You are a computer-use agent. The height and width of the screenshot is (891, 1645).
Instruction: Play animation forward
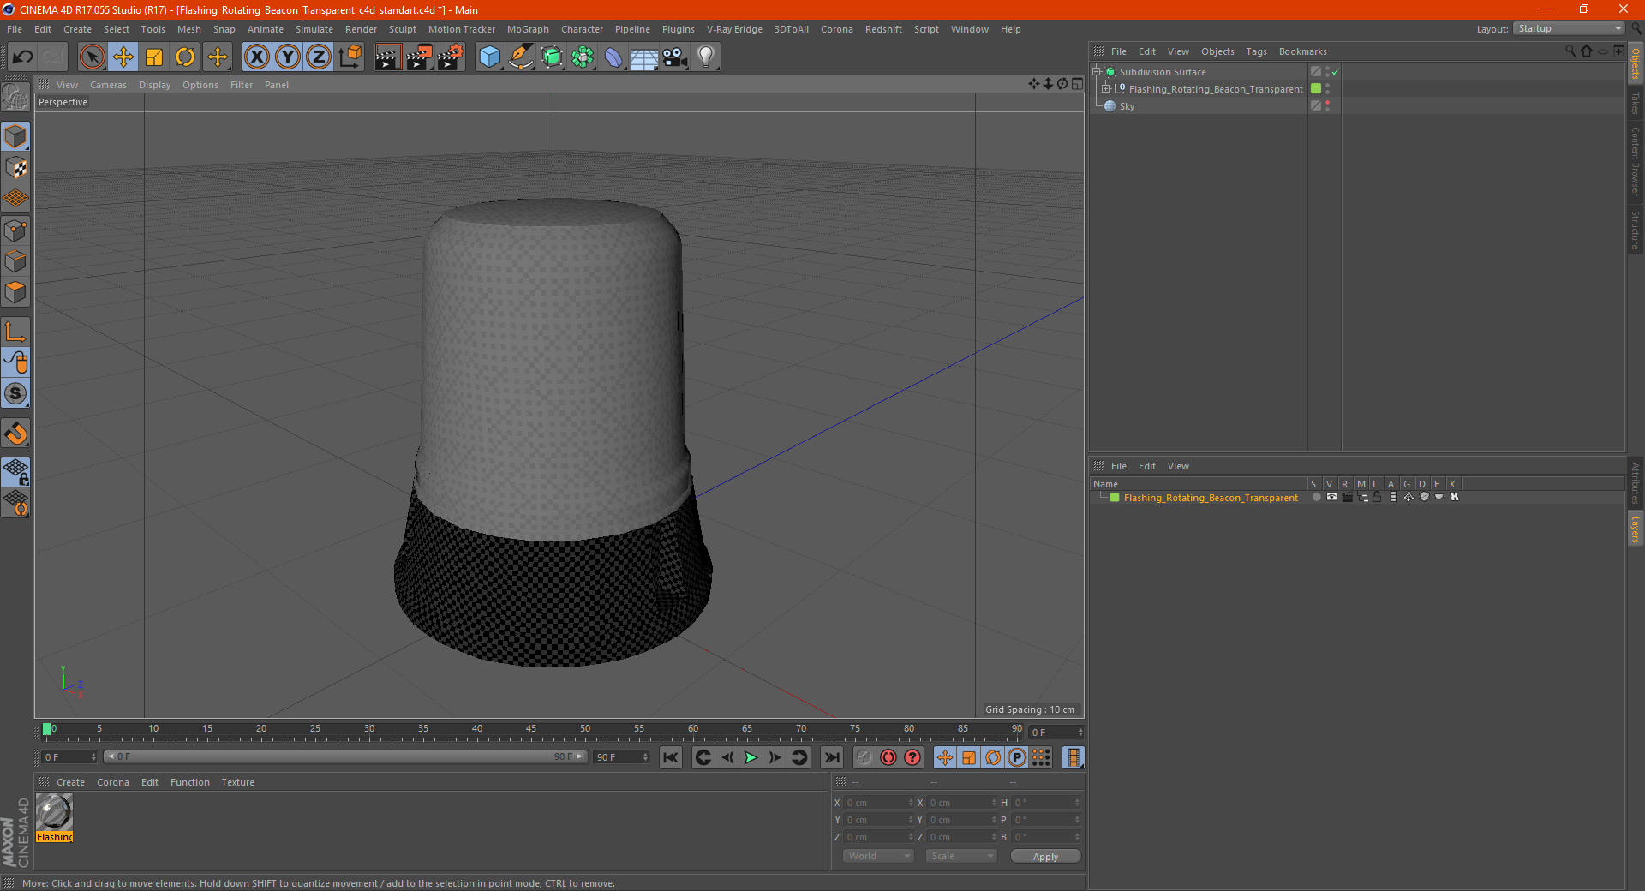click(x=751, y=757)
